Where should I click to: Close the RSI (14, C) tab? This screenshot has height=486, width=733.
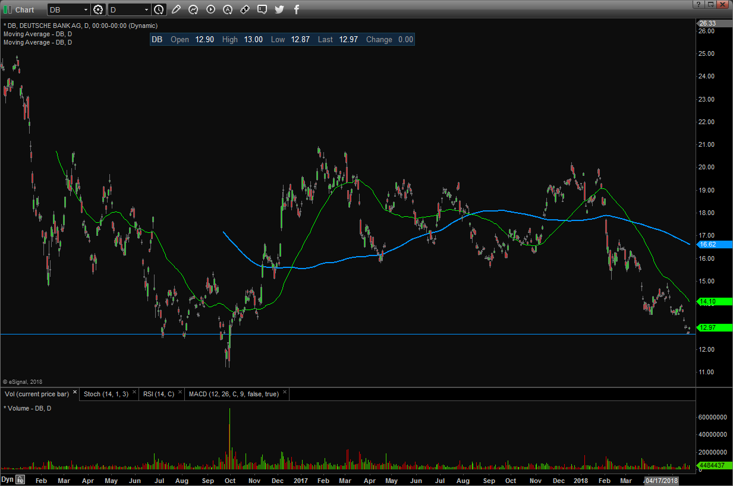coord(181,393)
